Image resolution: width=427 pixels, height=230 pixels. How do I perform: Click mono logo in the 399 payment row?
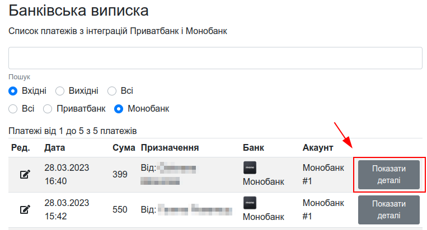click(250, 167)
